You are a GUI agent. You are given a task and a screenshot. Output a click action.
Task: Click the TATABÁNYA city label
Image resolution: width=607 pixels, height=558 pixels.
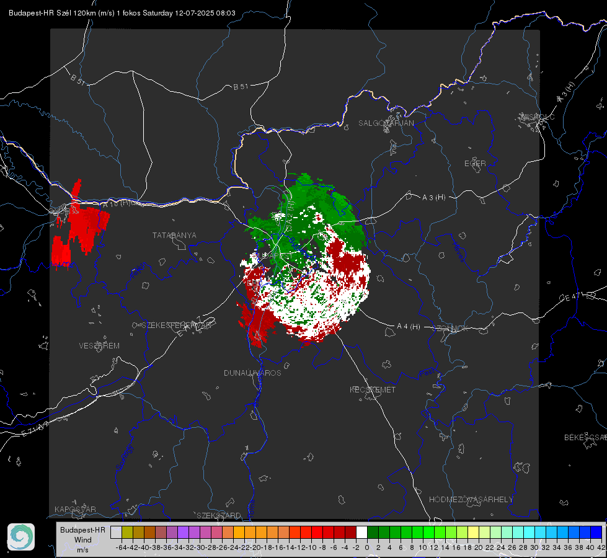tap(174, 236)
